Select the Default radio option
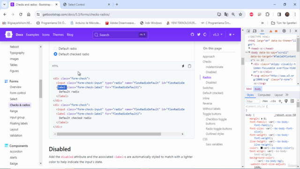Viewport: 300px width, 169px height. pos(55,49)
